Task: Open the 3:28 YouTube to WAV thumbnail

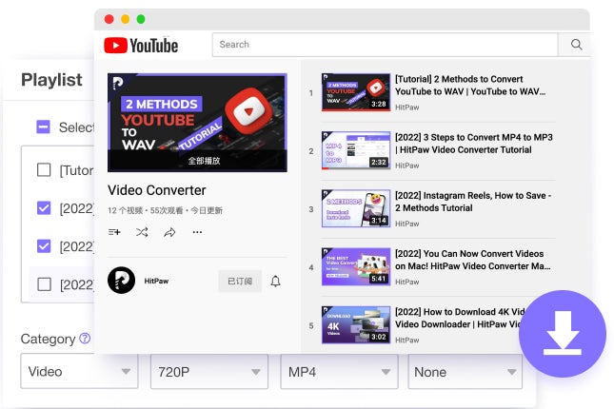Action: 356,92
